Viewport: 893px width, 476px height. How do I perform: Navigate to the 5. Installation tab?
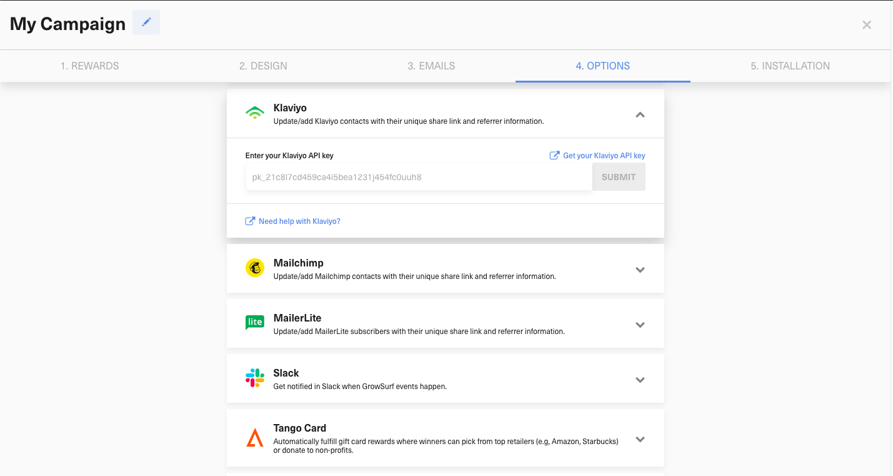(x=790, y=66)
